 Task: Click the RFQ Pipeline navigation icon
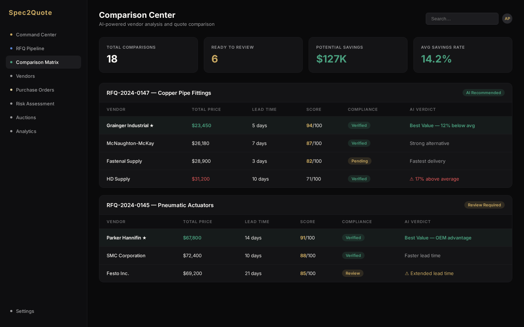[11, 48]
